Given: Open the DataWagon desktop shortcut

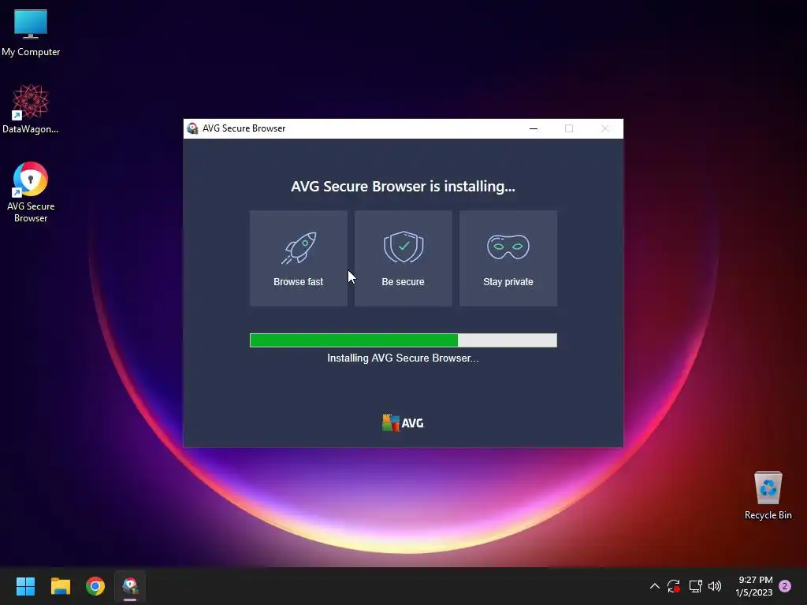Looking at the screenshot, I should (x=31, y=109).
